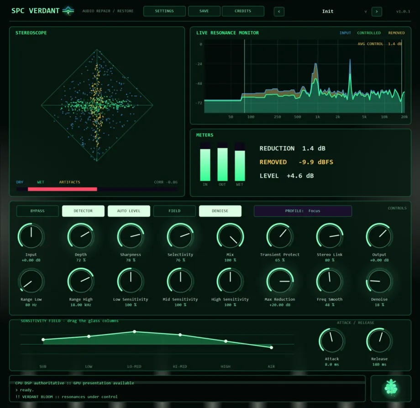Toggle CONTROLLED trace in resonance monitor

[x=369, y=33]
